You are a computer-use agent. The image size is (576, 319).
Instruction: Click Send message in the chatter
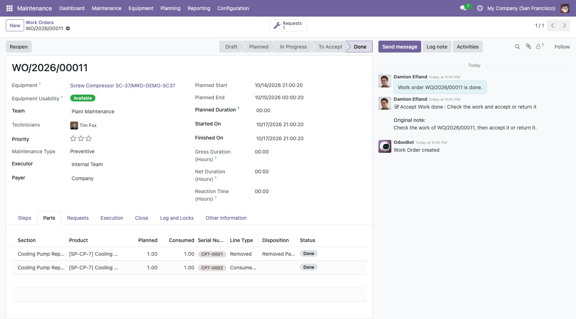pyautogui.click(x=400, y=47)
